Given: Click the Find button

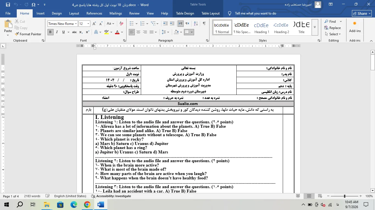Looking at the screenshot, I should point(330,22).
